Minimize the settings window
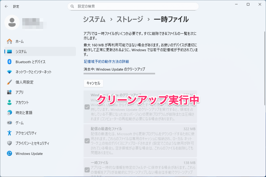Screen dimensions: 266x177 (x=236, y=4)
